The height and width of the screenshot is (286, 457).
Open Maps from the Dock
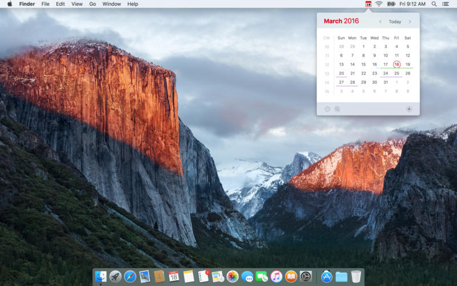pos(218,276)
